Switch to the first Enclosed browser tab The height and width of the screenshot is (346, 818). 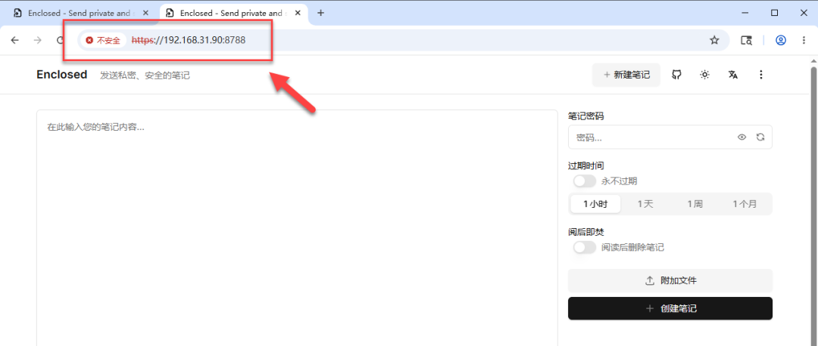tap(80, 13)
